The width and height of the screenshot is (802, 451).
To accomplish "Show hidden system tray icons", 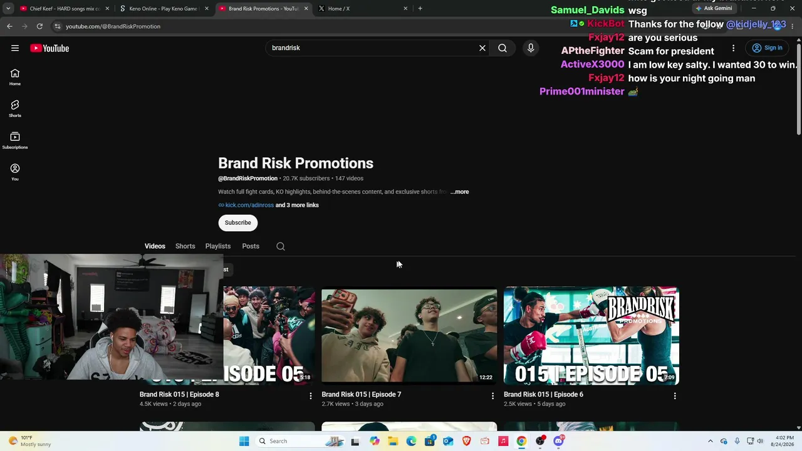I will pyautogui.click(x=710, y=441).
